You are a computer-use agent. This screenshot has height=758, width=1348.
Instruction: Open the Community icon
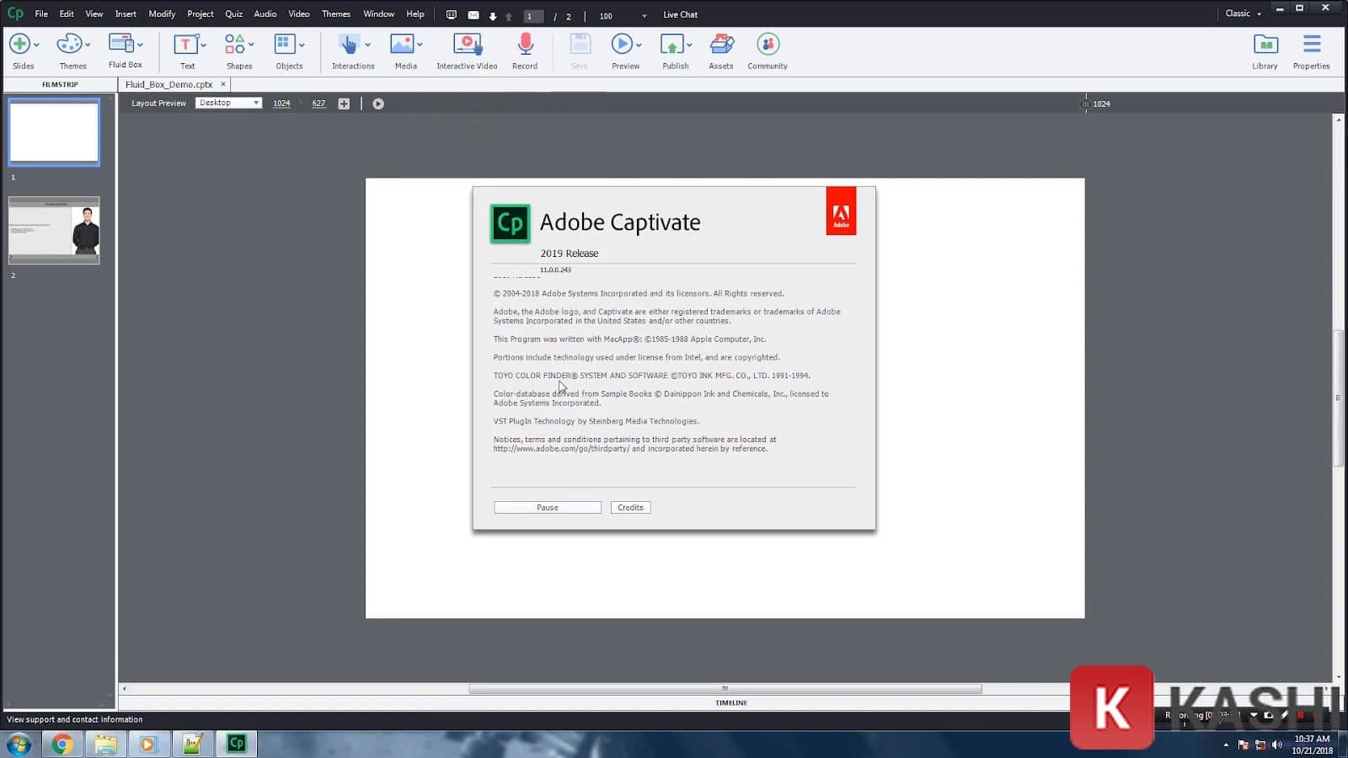point(768,44)
